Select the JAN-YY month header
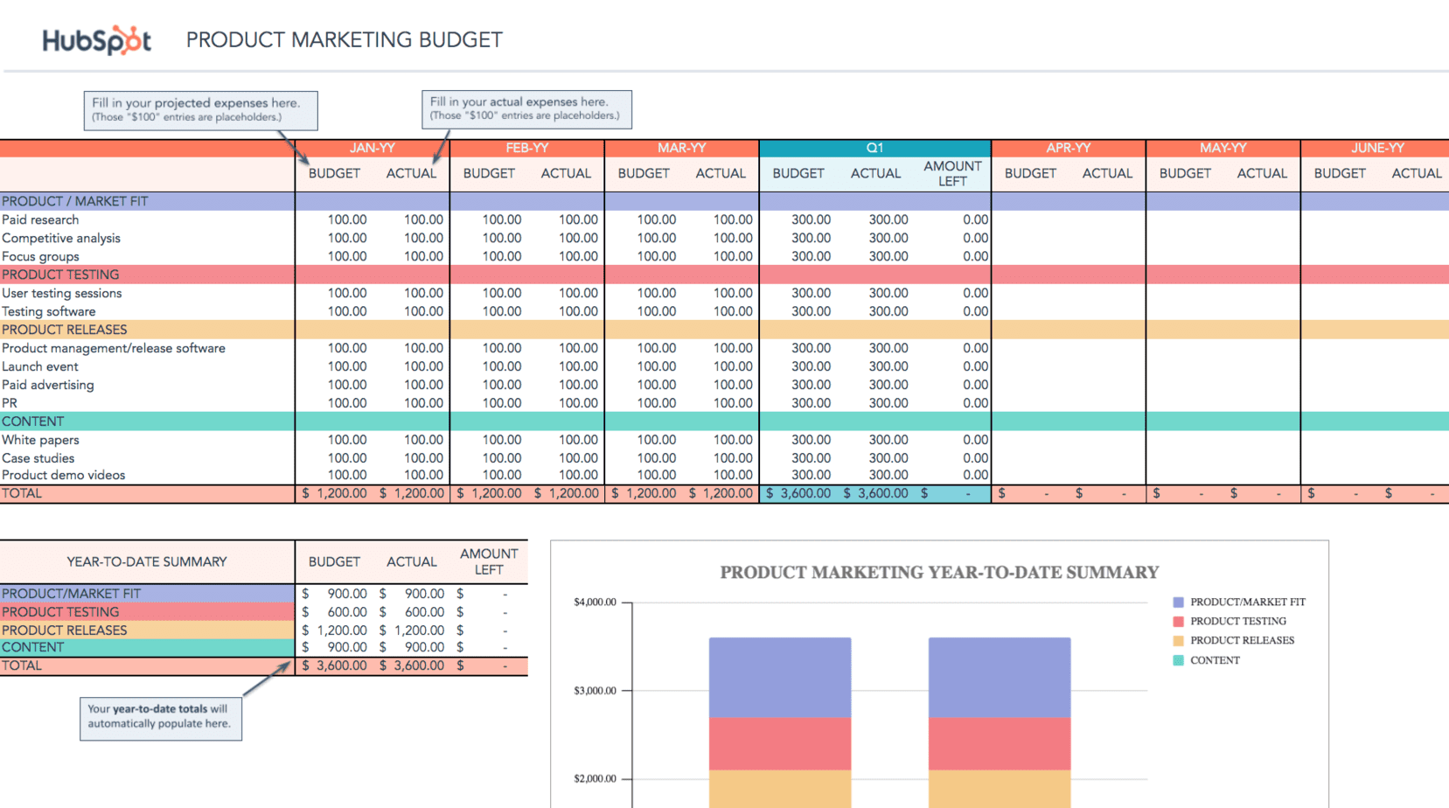This screenshot has width=1449, height=808. tap(372, 148)
